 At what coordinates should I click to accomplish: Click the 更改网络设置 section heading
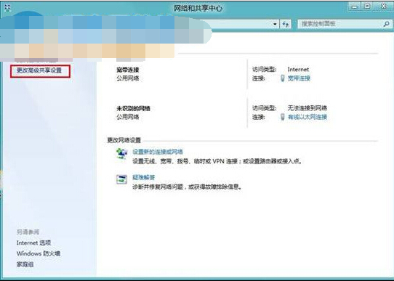pyautogui.click(x=124, y=140)
